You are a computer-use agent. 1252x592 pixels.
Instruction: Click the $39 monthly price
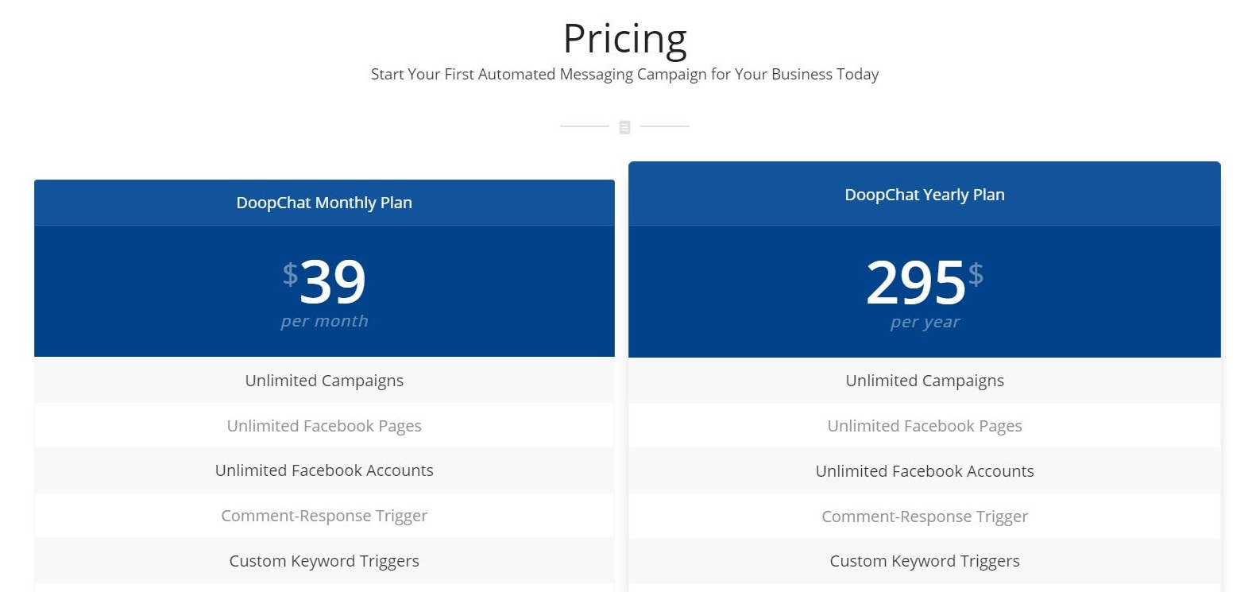pos(324,281)
